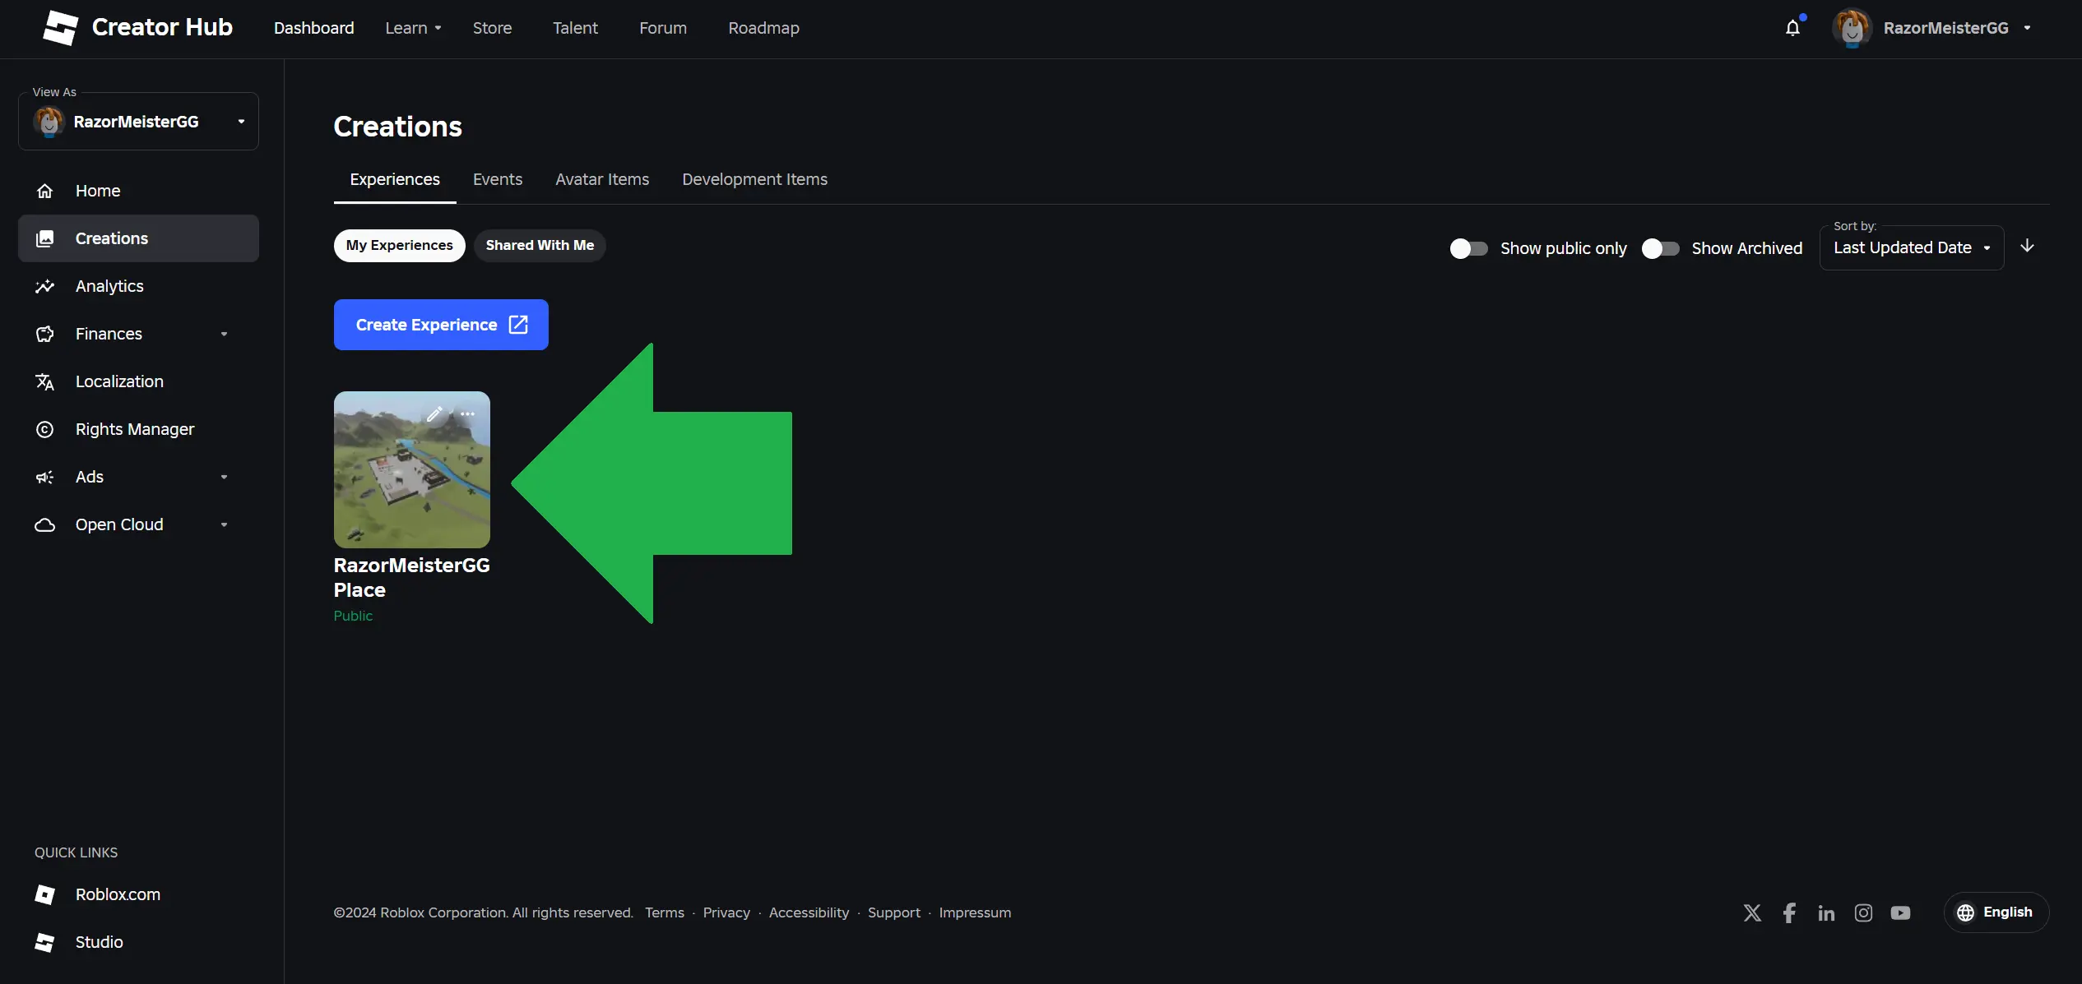Open the YouTube social link
2082x984 pixels.
(1900, 912)
